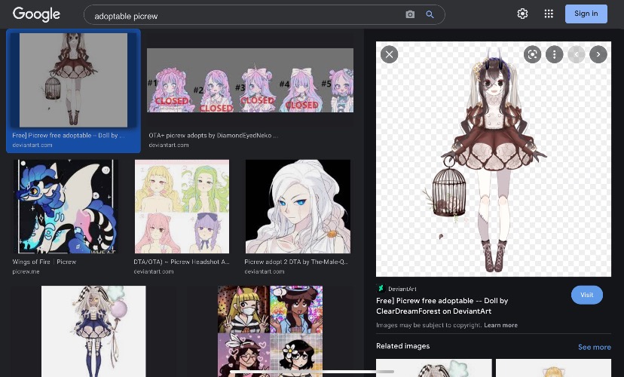Viewport: 624px width, 377px height.
Task: Open DTA/OTA Picrew Headshot thumbnail
Action: 182,207
